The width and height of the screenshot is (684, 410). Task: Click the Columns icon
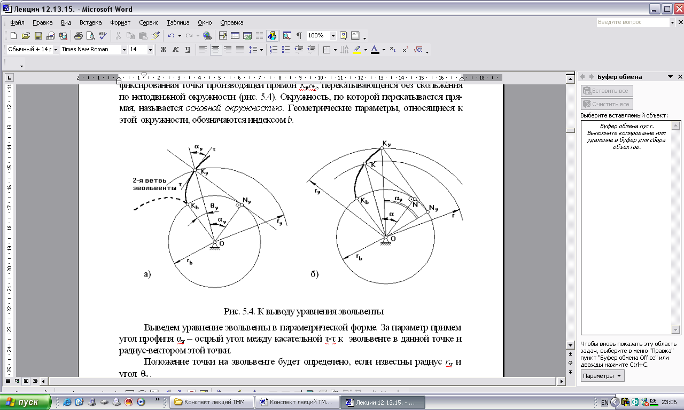pos(260,36)
